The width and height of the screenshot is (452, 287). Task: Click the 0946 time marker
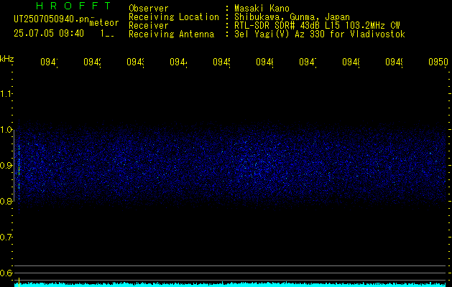tap(264, 62)
